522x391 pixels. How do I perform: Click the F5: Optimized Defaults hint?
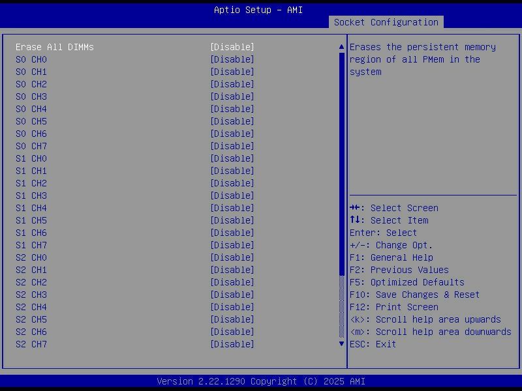pos(407,282)
